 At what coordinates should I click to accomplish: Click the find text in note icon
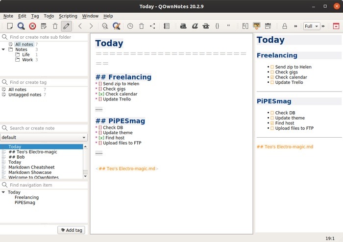tap(105, 26)
